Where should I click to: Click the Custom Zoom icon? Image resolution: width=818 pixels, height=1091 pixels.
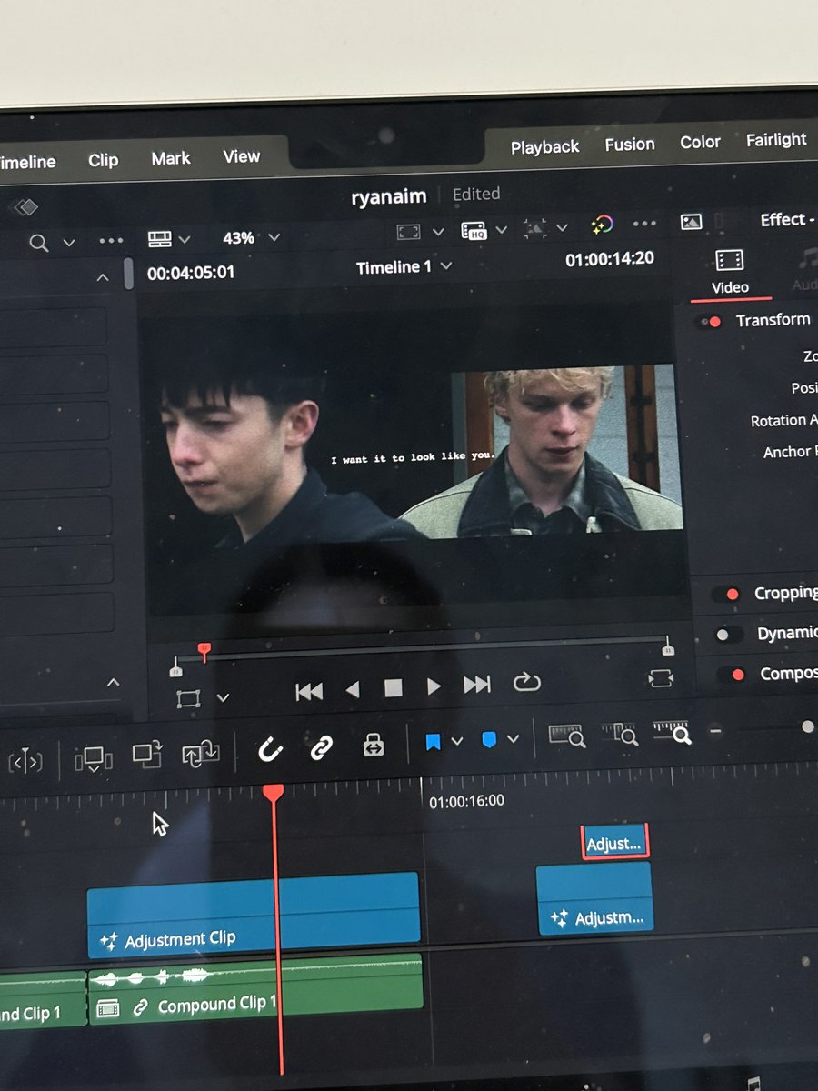coord(672,731)
